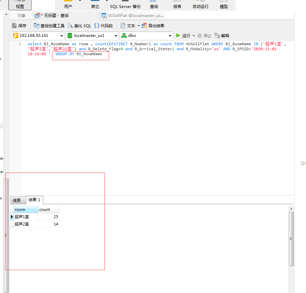Viewport: 306px width, 293px height.
Task: Open the 其它 (Others) toolbar item
Action: [x=95, y=5]
